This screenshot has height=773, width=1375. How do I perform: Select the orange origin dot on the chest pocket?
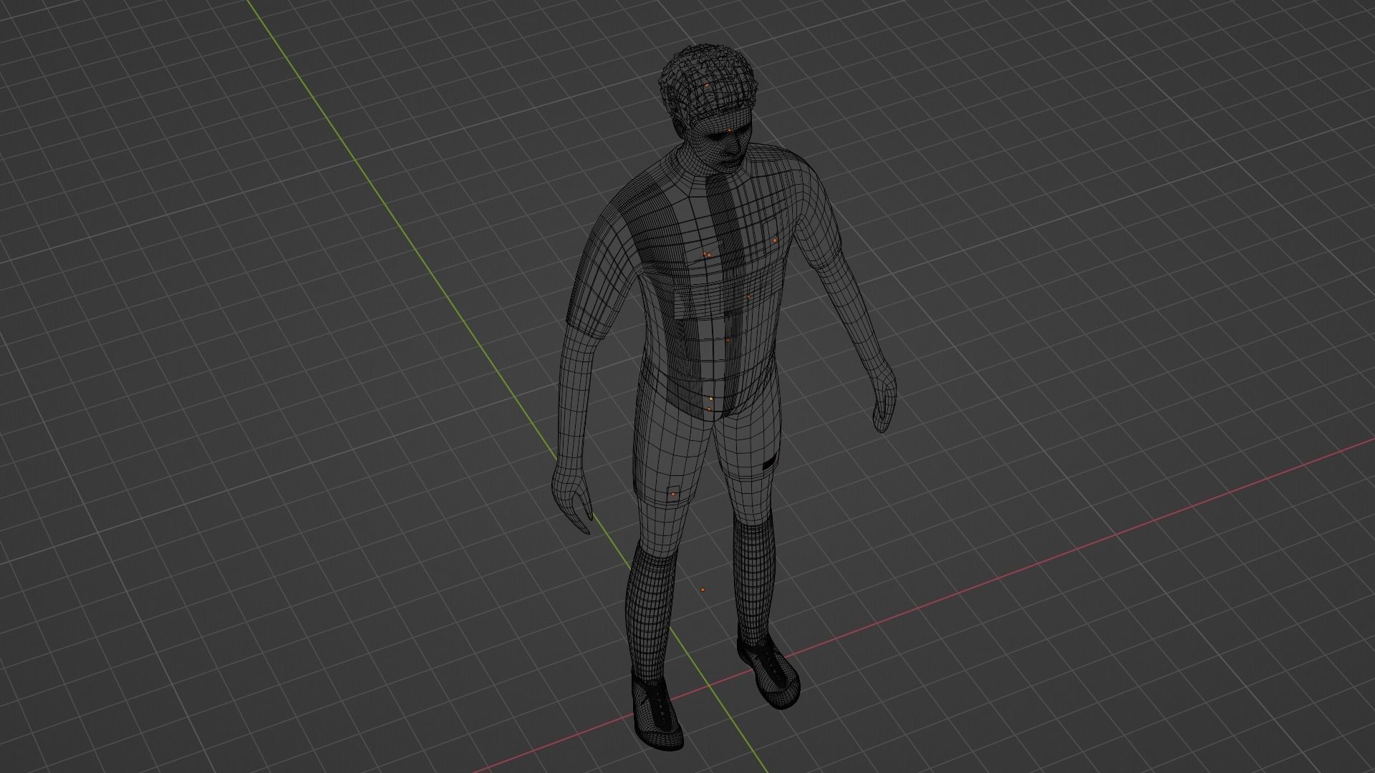pos(775,240)
